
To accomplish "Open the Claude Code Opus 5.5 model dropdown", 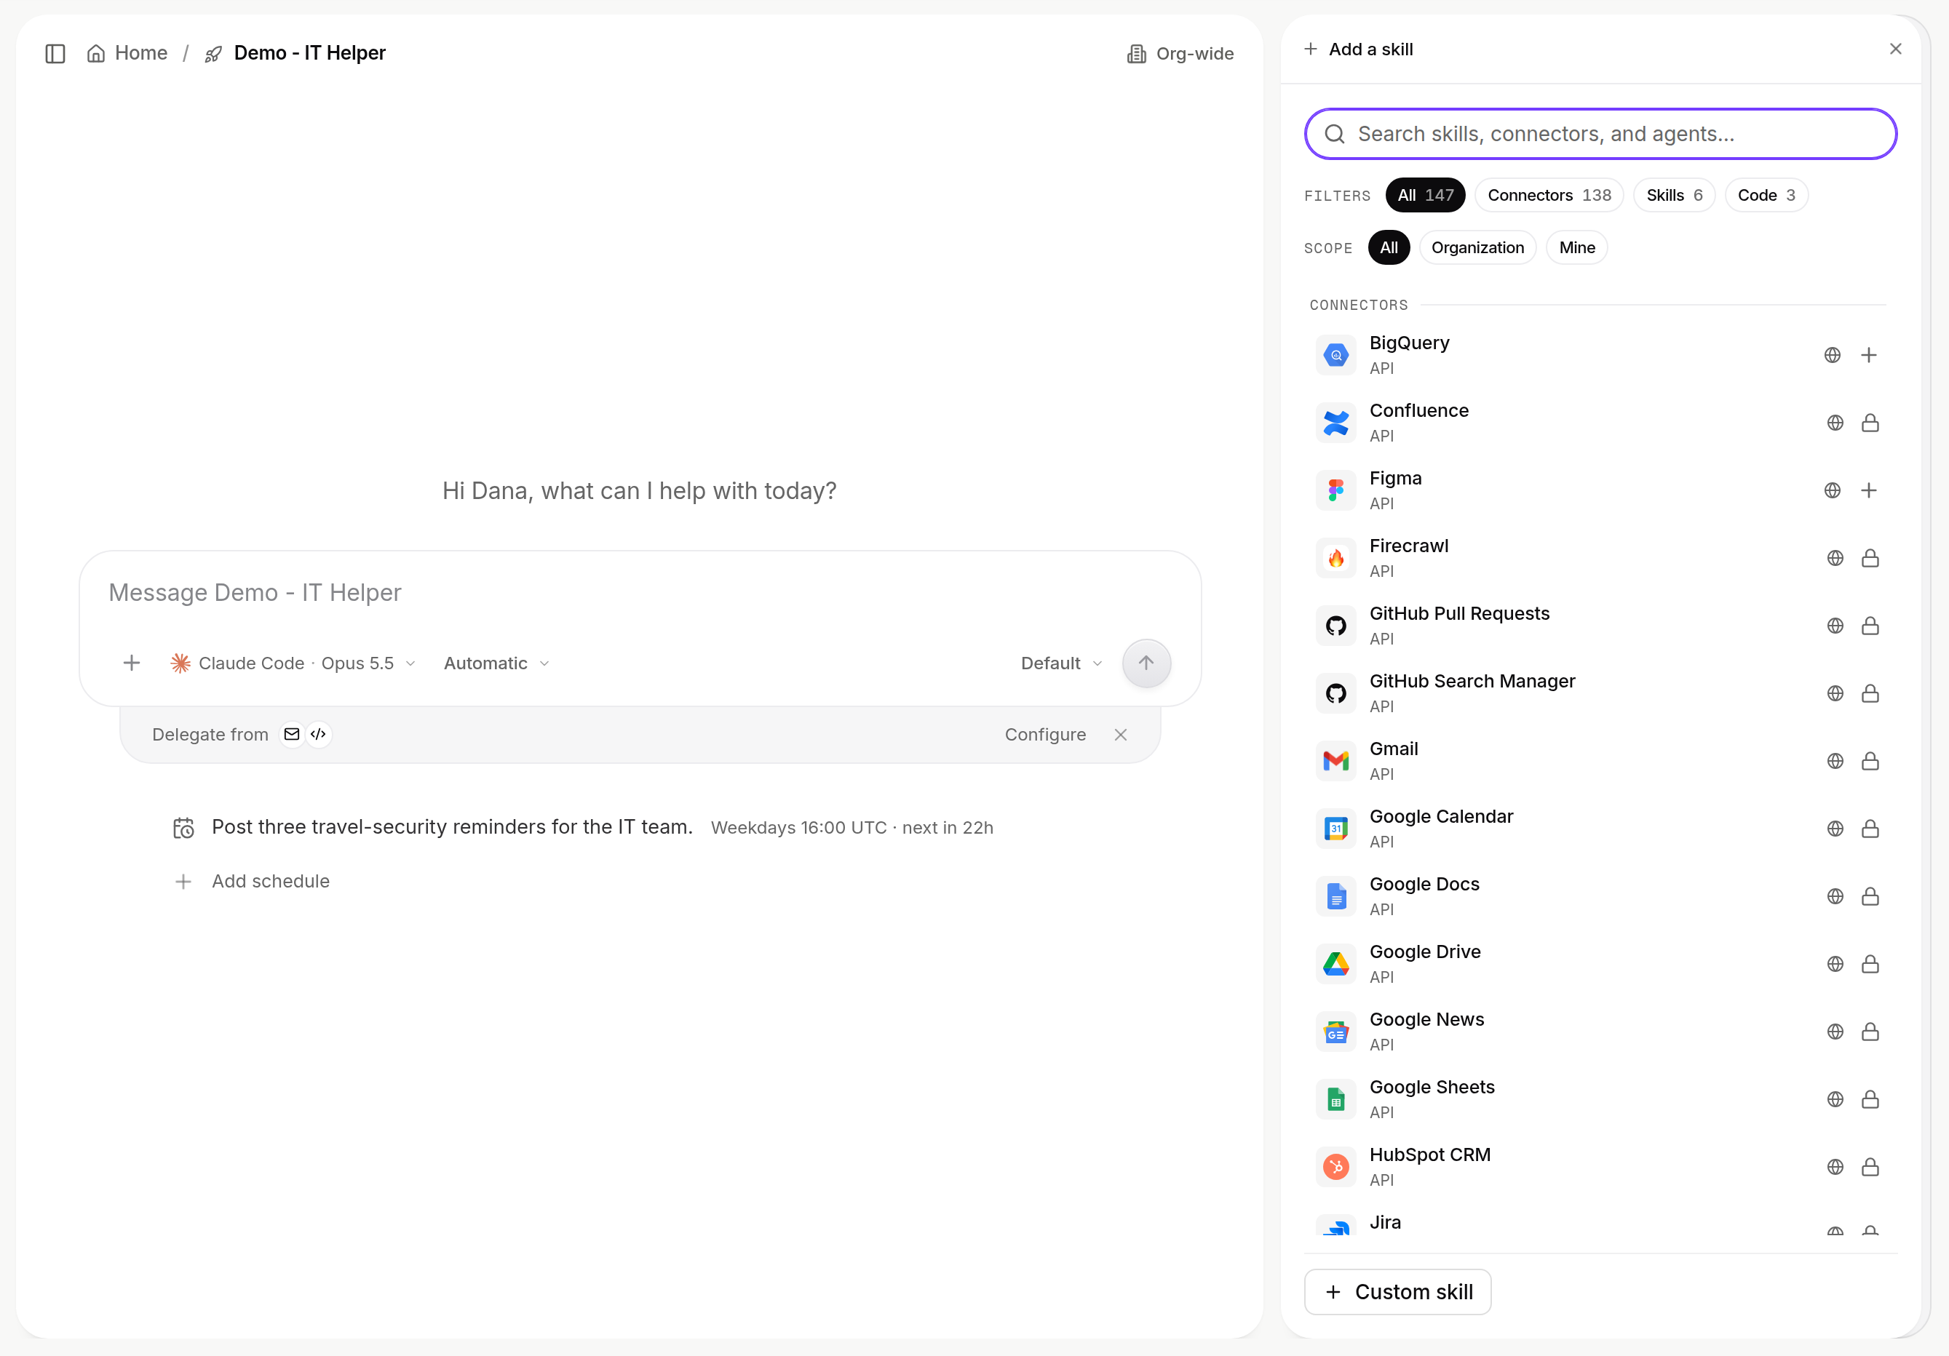I will pos(293,663).
